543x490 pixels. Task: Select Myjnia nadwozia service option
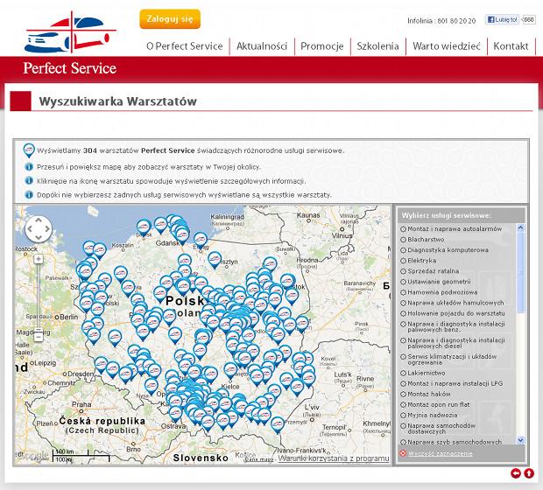coord(429,415)
